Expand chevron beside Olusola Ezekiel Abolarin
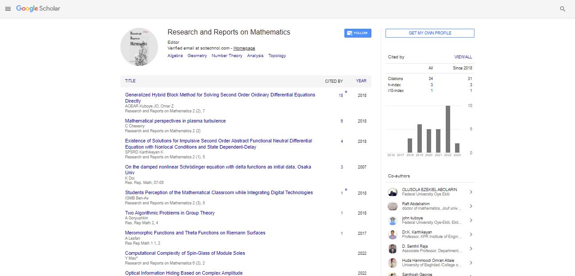Screen dimensions: 575x276 click(471, 192)
